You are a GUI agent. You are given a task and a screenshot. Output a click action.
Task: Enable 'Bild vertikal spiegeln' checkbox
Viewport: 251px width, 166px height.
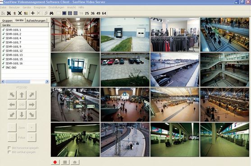pyautogui.click(x=9, y=152)
